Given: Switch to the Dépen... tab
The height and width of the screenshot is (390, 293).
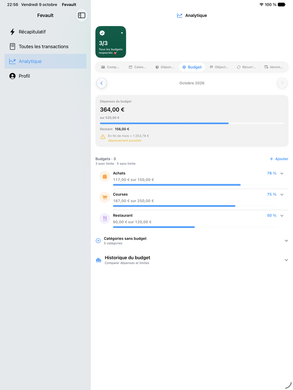Looking at the screenshot, I should pos(165,67).
